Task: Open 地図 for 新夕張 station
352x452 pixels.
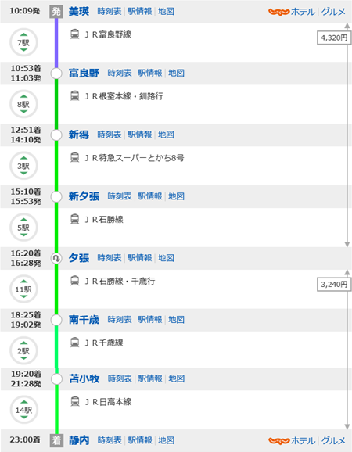Action: click(x=176, y=196)
